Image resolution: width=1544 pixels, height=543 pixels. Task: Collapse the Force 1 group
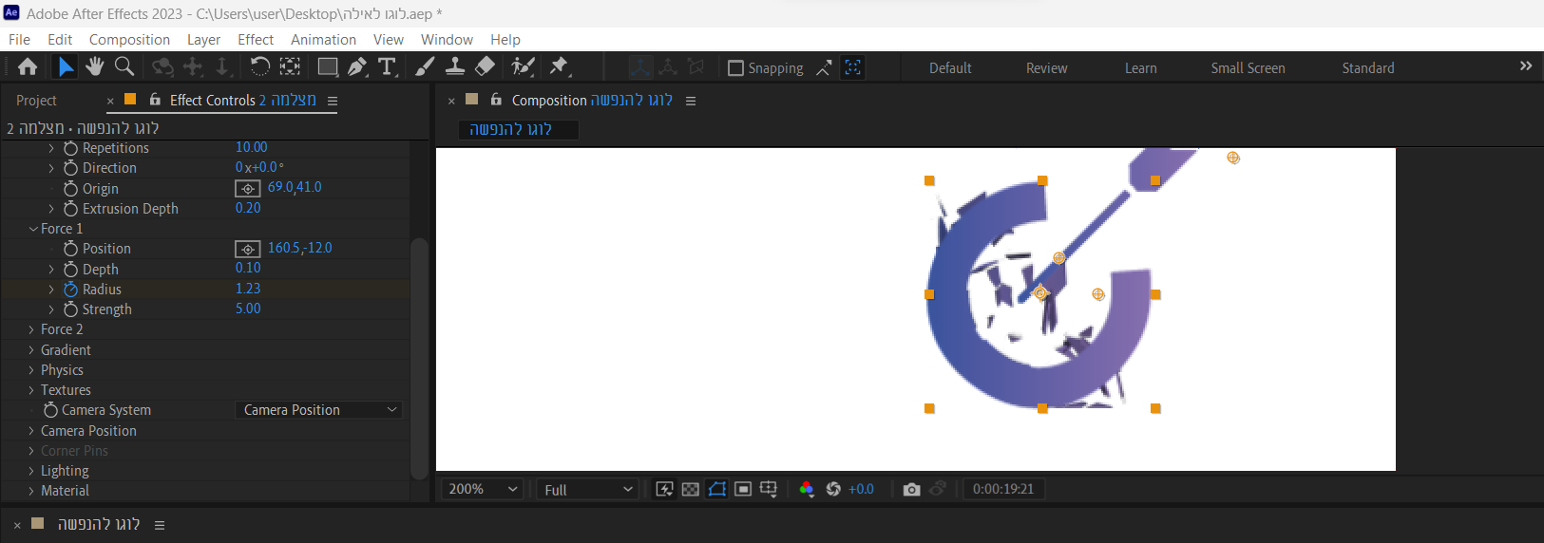click(33, 229)
